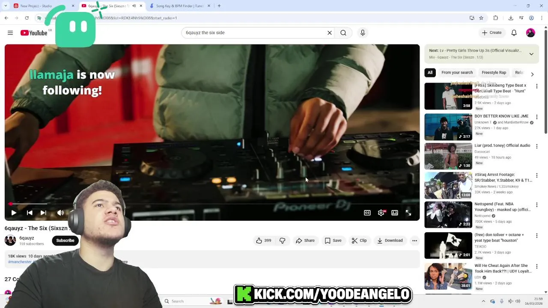Open Will He Cheat Again video title
The image size is (548, 308).
coord(503,268)
